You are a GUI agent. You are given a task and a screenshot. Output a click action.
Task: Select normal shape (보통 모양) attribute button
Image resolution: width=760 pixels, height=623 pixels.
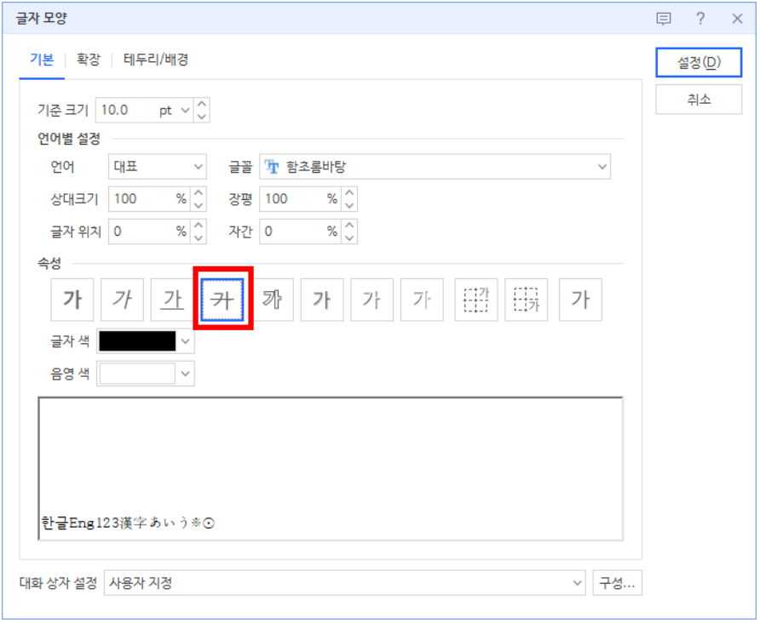point(580,300)
